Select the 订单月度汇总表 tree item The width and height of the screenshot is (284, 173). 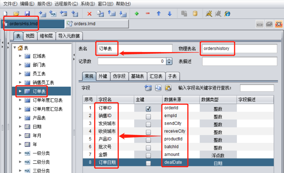pyautogui.click(x=48, y=109)
